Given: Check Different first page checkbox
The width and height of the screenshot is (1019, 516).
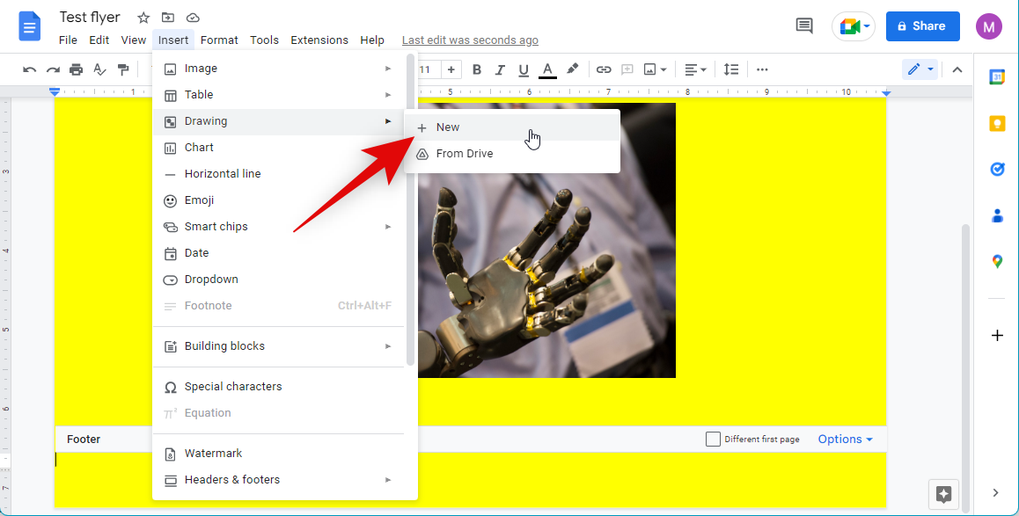Looking at the screenshot, I should pyautogui.click(x=714, y=440).
